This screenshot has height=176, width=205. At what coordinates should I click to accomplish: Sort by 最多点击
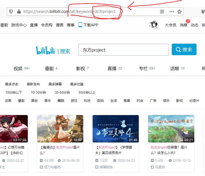pos(12,84)
